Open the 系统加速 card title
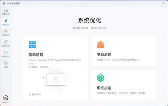Image resolution: width=168 pixels, height=106 pixels. click(x=104, y=88)
